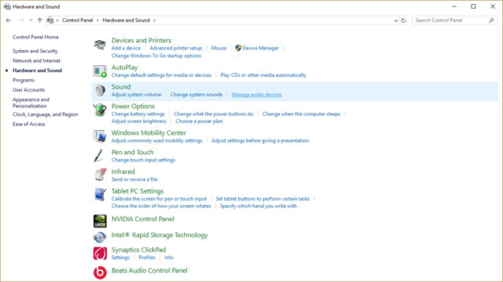Open the Power Options battery icon

click(100, 110)
